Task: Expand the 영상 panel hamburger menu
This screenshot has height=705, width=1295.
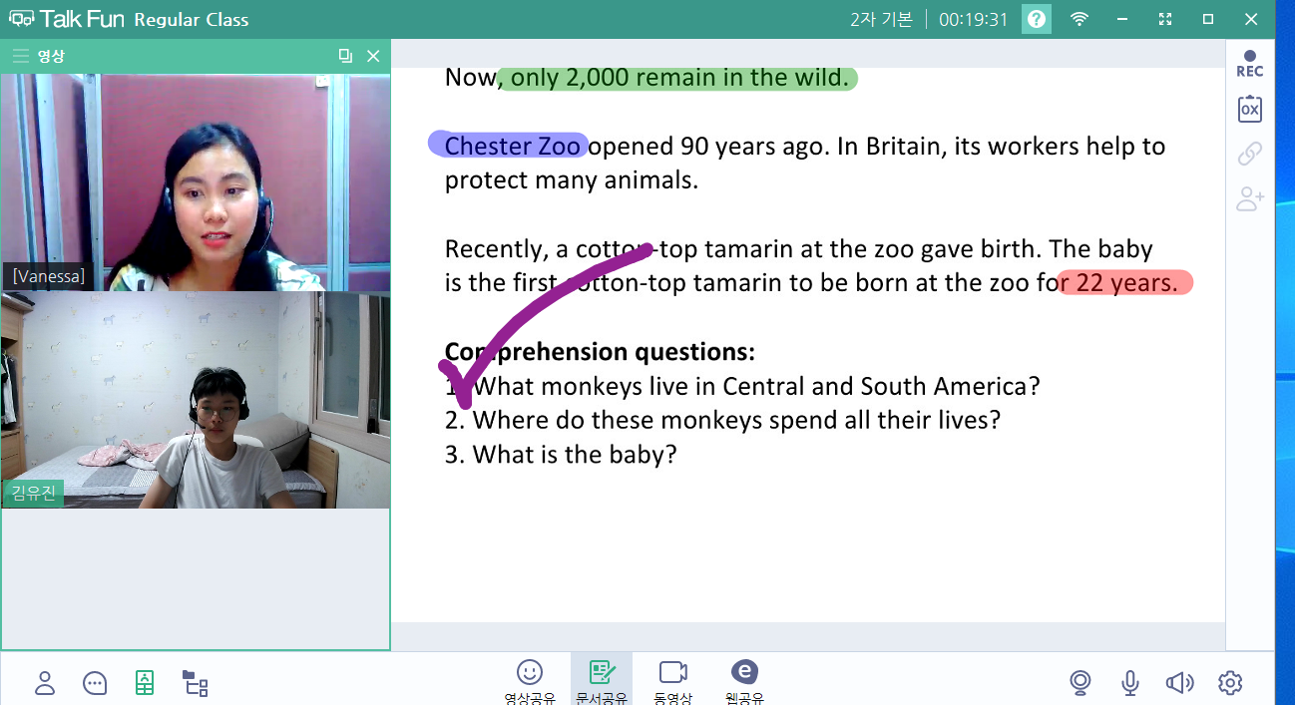Action: [20, 56]
